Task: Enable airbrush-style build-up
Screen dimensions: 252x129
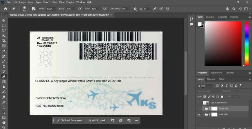Action: pos(105,9)
